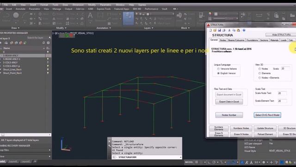The width and height of the screenshot is (296, 167).
Task: Click the search magnifier in layer manager
Action: (50, 38)
